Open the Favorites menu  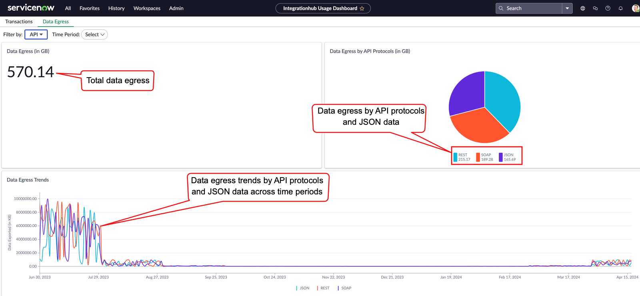90,8
